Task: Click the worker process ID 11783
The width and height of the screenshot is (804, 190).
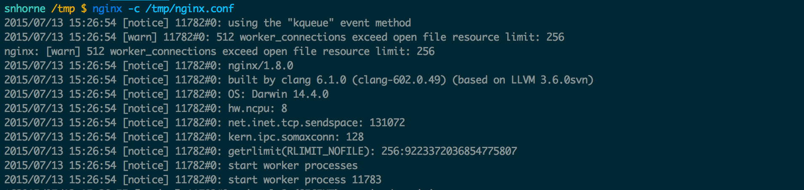Action: pyautogui.click(x=367, y=180)
